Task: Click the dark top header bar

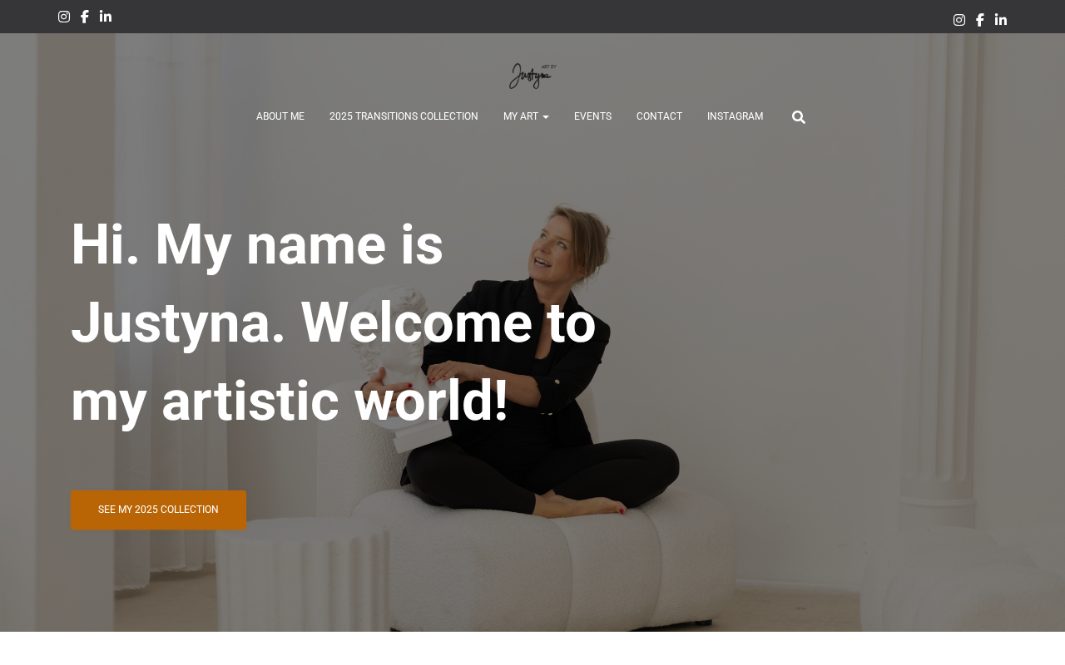Action: click(x=532, y=17)
